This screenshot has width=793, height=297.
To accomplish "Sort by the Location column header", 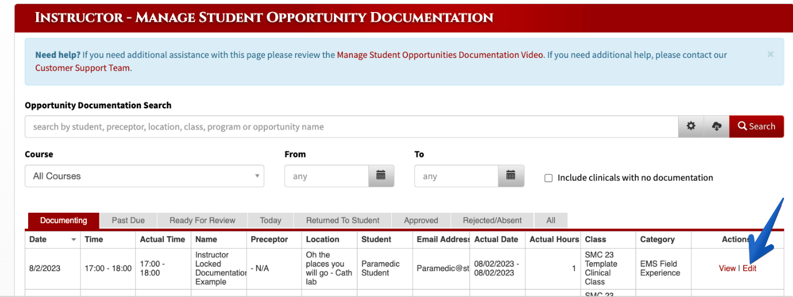I will click(329, 239).
